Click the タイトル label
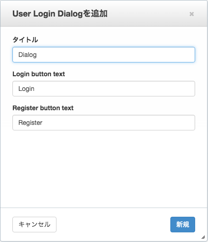Image resolution: width=208 pixels, height=242 pixels. click(25, 39)
